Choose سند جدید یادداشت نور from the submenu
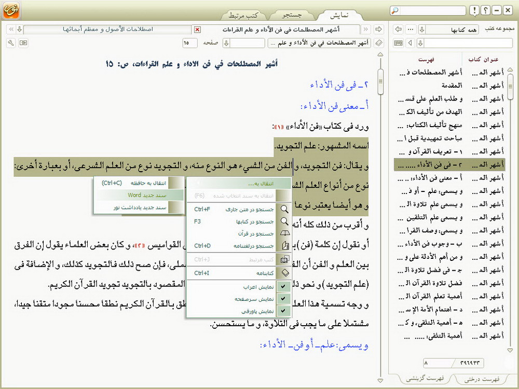Viewport: 519px width, 389px height. click(139, 207)
